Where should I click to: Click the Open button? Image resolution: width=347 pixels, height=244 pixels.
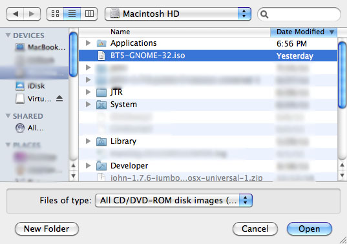tap(310, 229)
